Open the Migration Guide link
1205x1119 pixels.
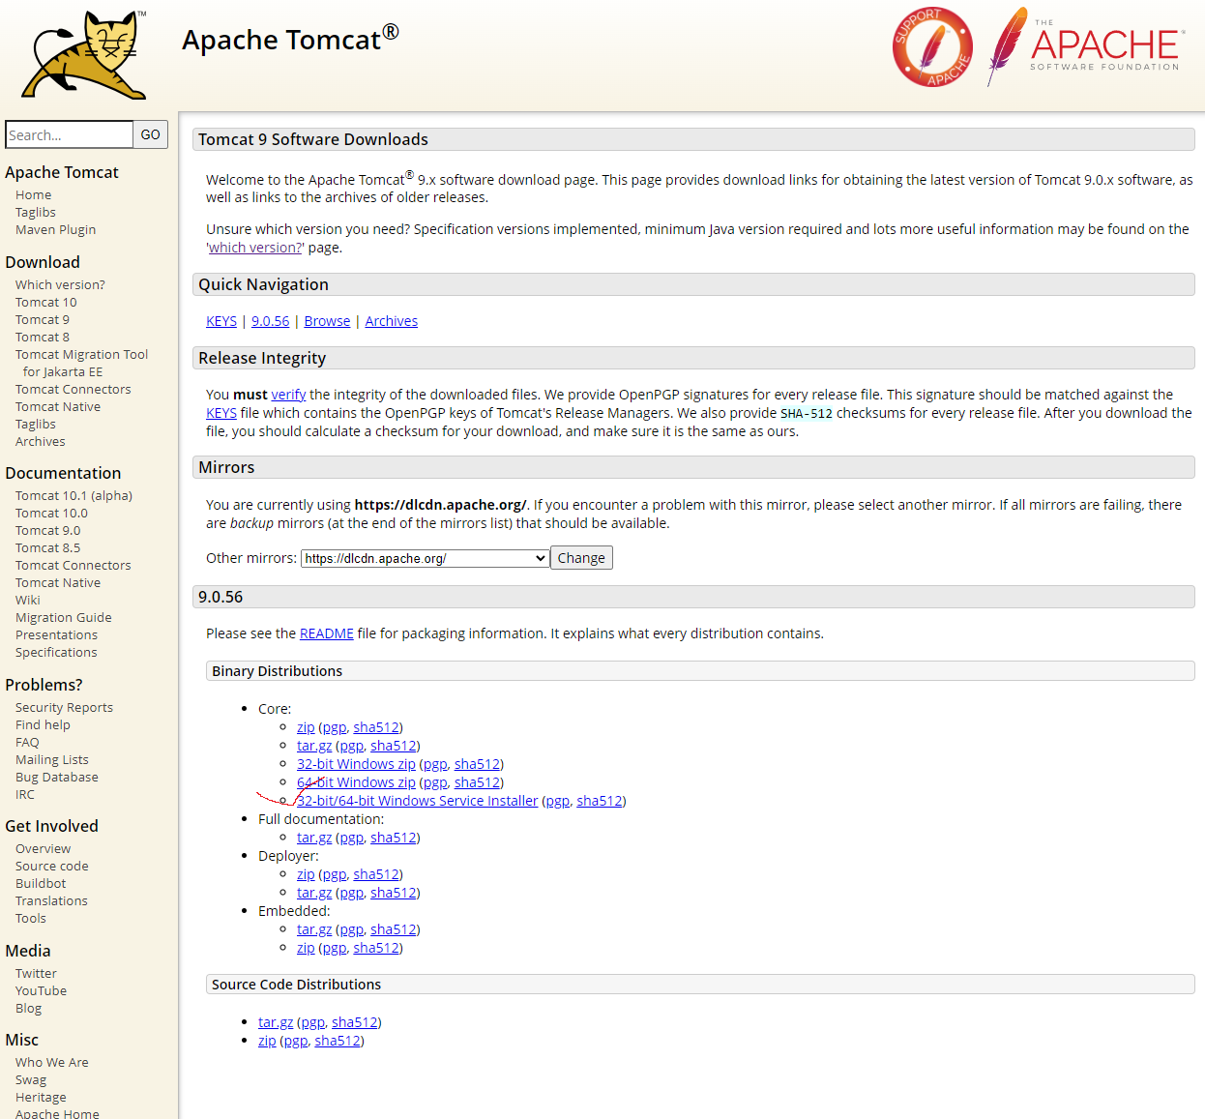tap(63, 617)
